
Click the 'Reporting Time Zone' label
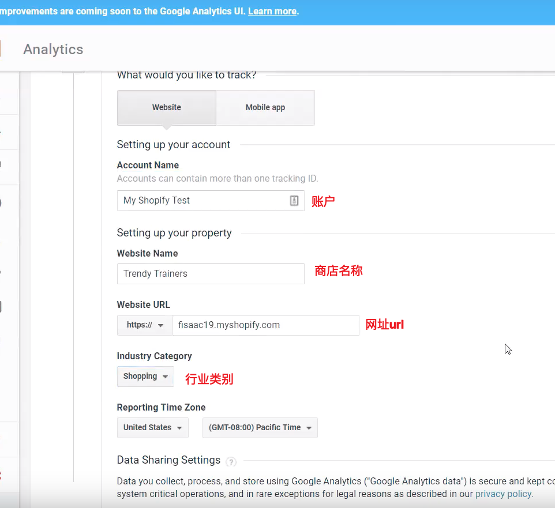tap(161, 407)
